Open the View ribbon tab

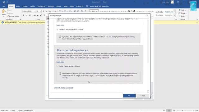(66, 6)
